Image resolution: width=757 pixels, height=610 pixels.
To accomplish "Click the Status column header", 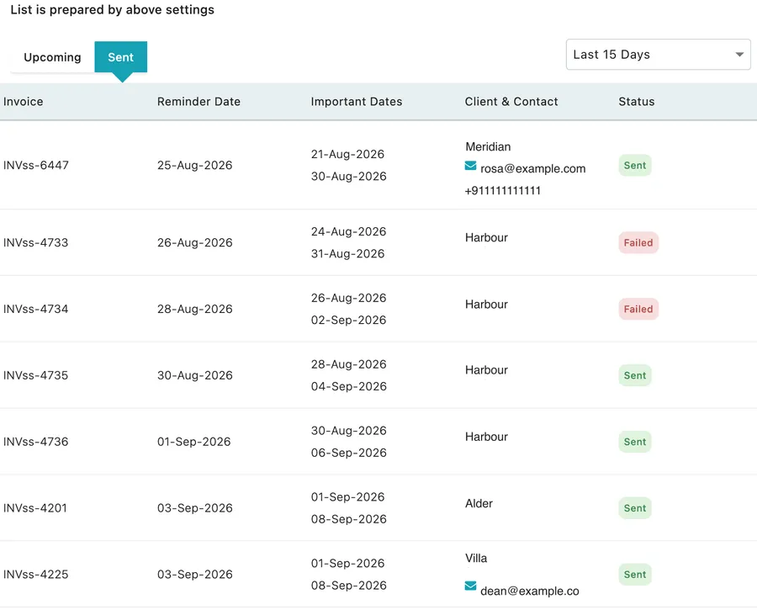I will click(x=637, y=102).
